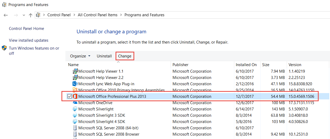Screen dimensions: 330x139
Task: Click the Microsoft Help Viewer 1.1 icon
Action: pyautogui.click(x=75, y=71)
